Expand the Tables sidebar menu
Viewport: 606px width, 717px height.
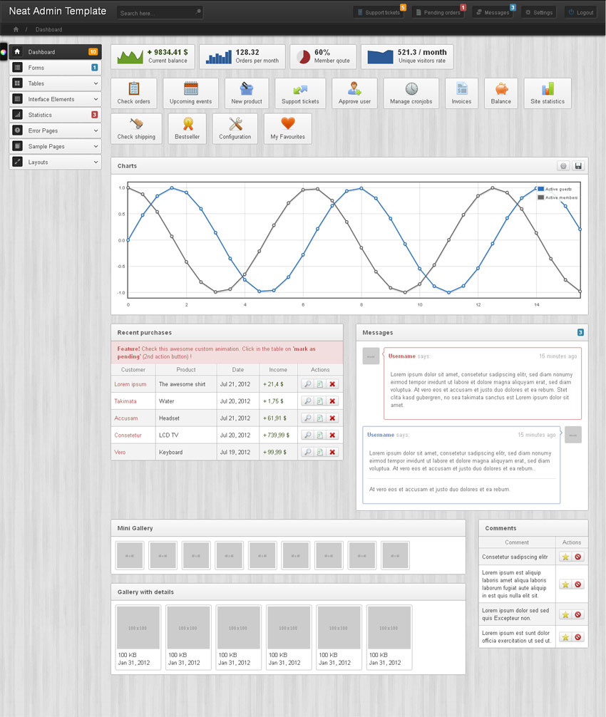pos(55,83)
